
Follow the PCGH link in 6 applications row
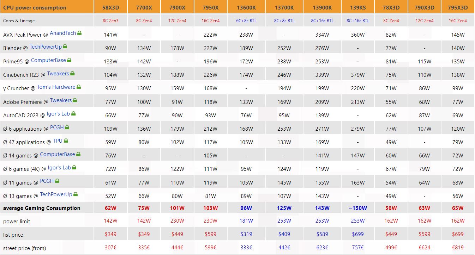[x=57, y=127]
